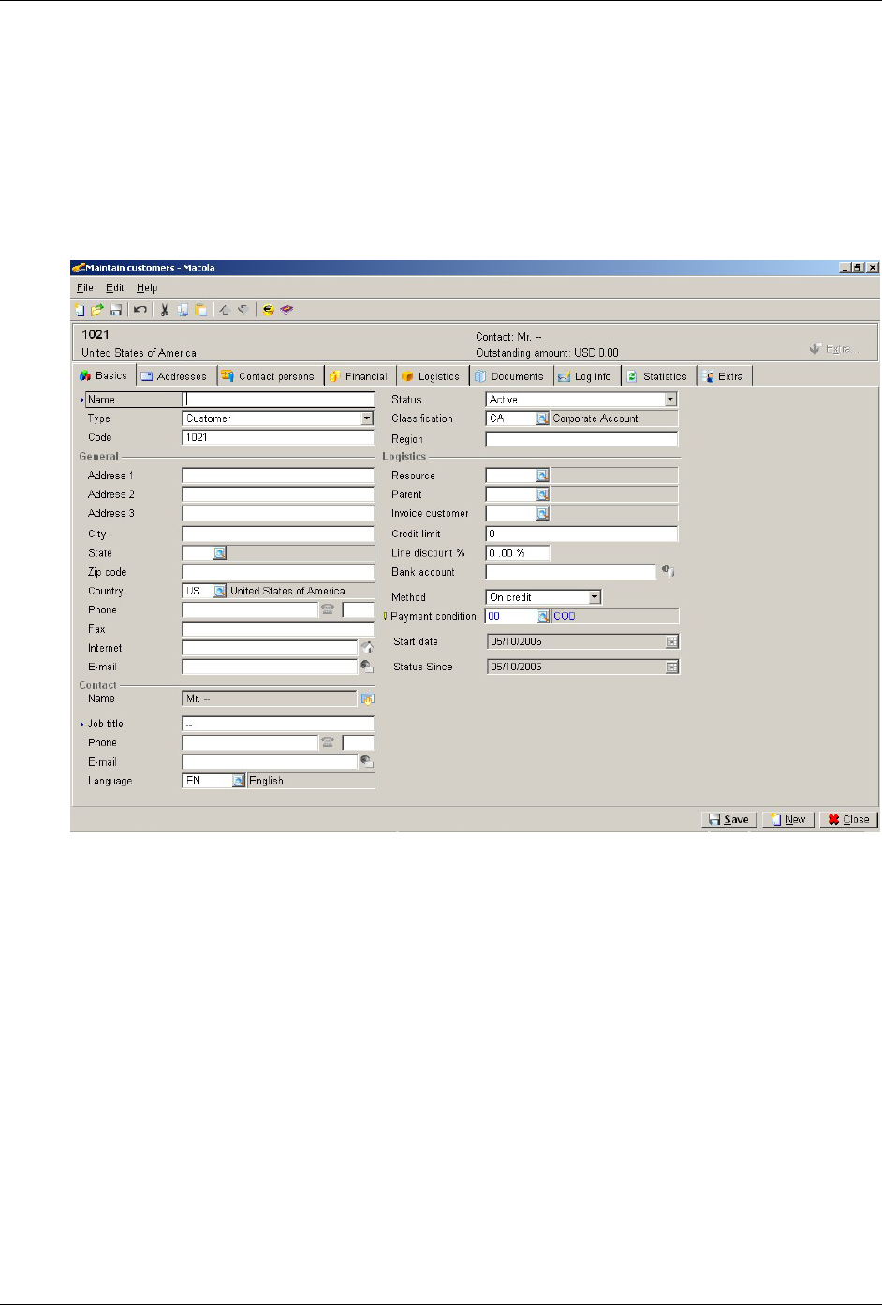Open the Invoice customer lookup icon
Image resolution: width=882 pixels, height=1305 pixels.
tap(542, 513)
